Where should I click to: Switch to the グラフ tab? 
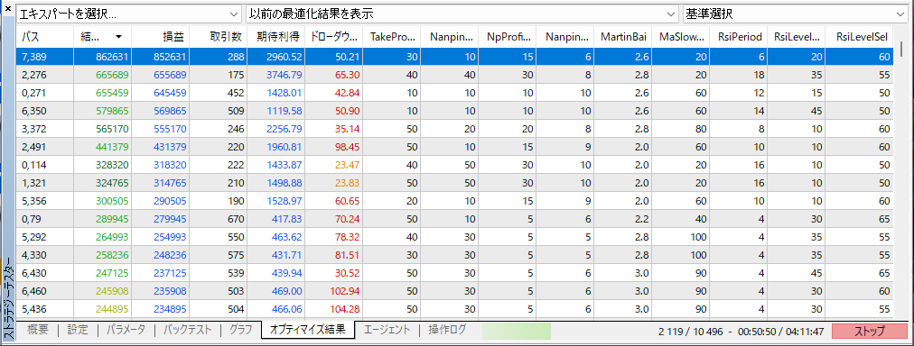pyautogui.click(x=241, y=331)
